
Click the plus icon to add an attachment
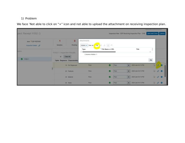97,45
